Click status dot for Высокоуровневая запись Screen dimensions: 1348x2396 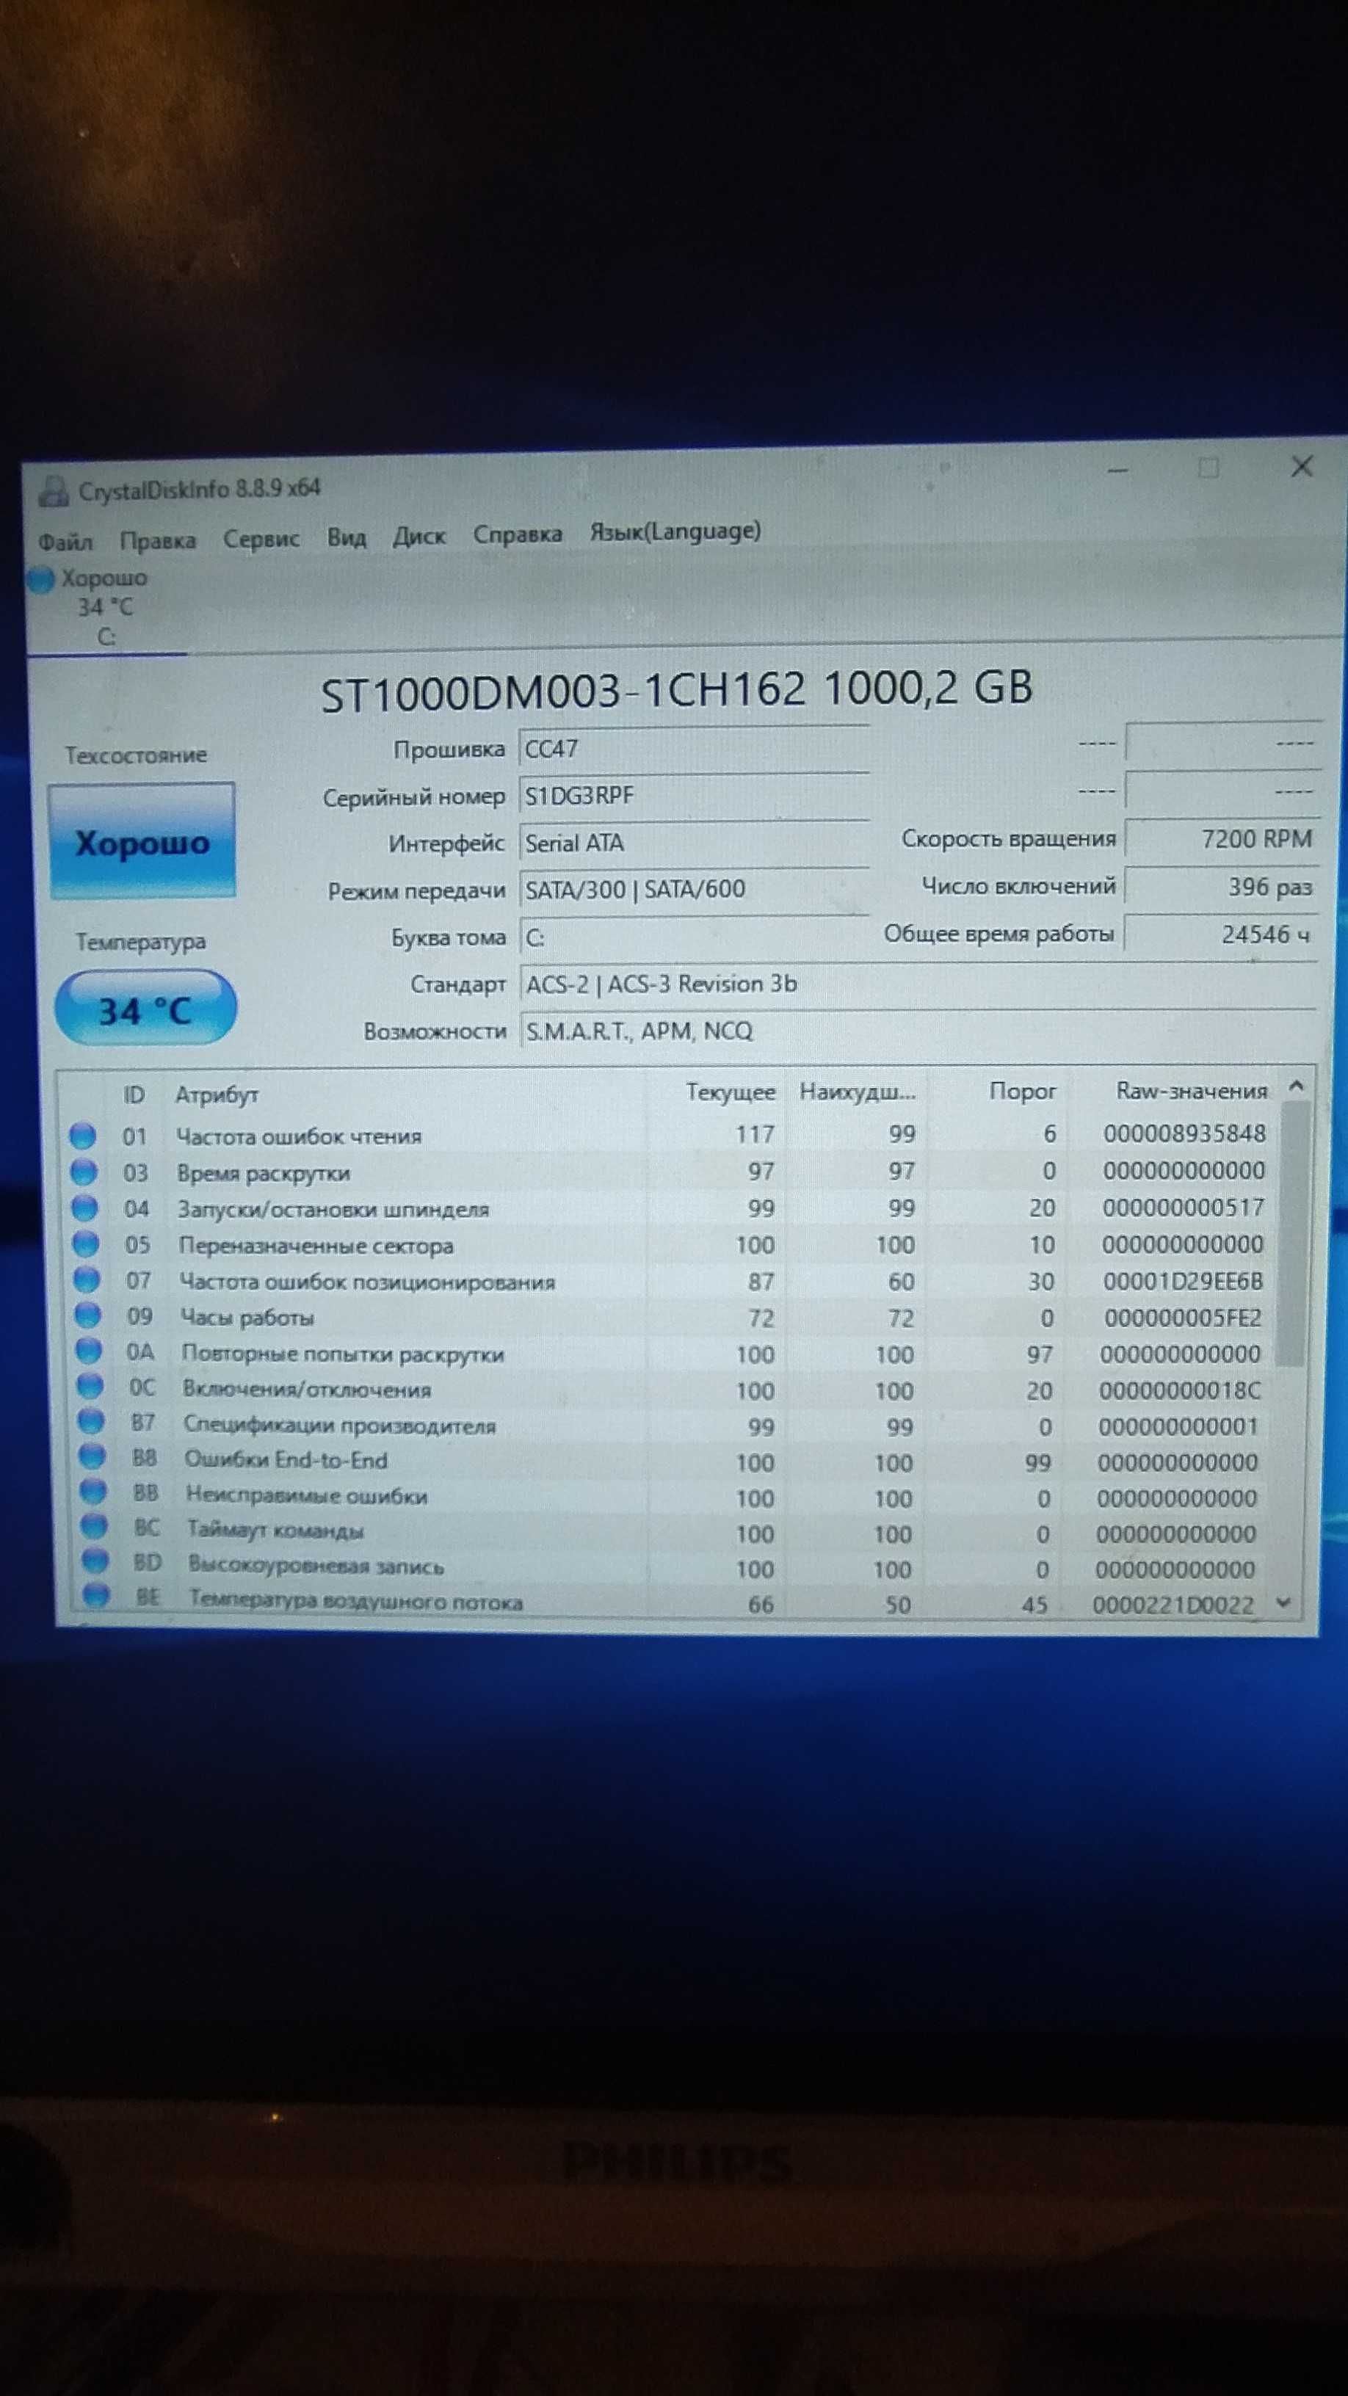(x=94, y=1560)
